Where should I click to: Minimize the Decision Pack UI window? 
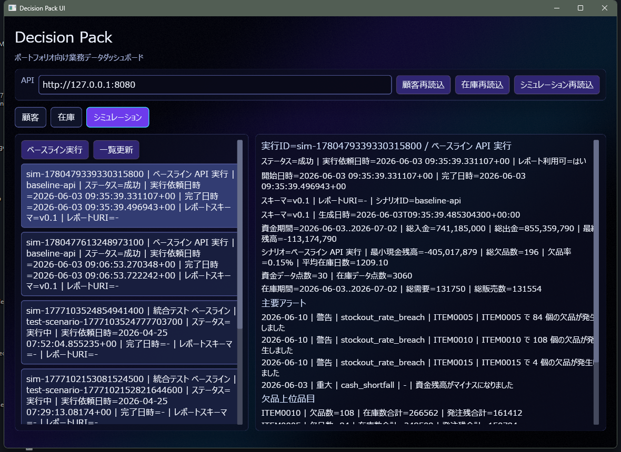(557, 8)
